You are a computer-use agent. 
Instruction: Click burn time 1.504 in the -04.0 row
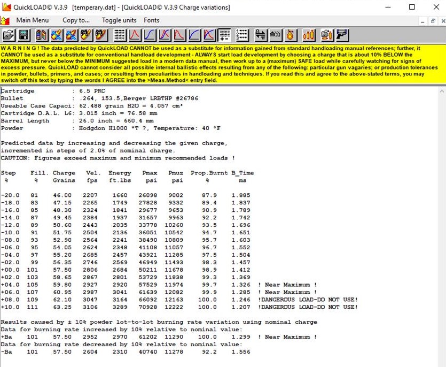(241, 255)
